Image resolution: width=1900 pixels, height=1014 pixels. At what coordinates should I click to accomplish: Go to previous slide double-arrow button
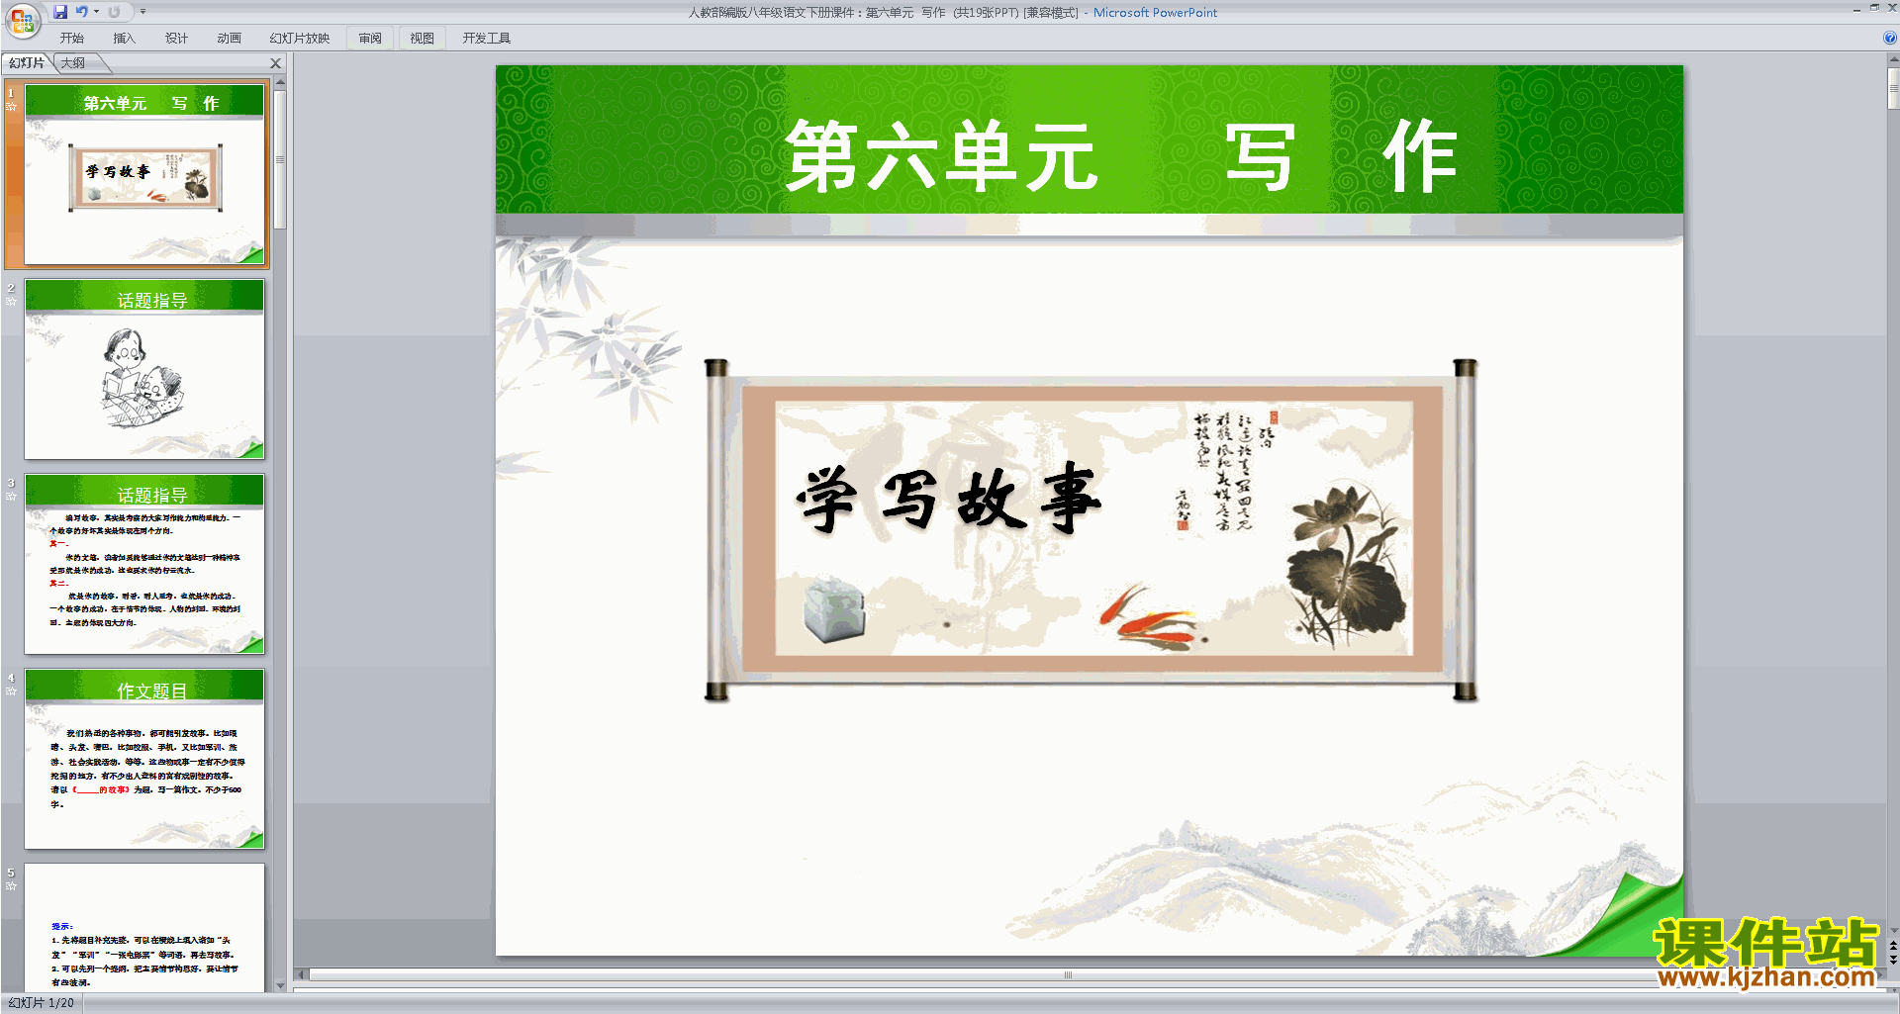1893,947
